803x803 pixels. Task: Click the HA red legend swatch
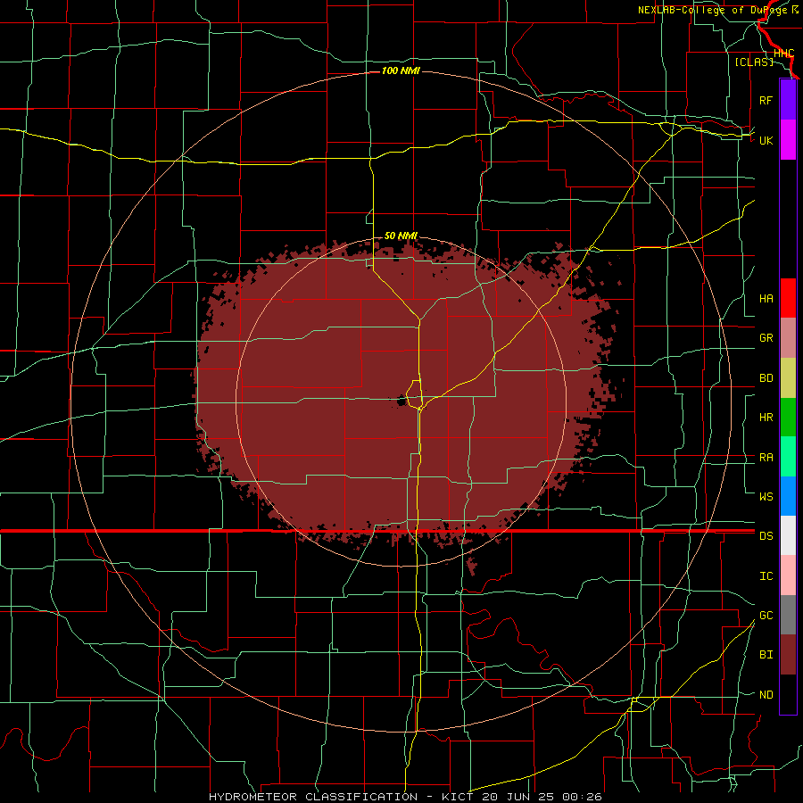(x=788, y=298)
